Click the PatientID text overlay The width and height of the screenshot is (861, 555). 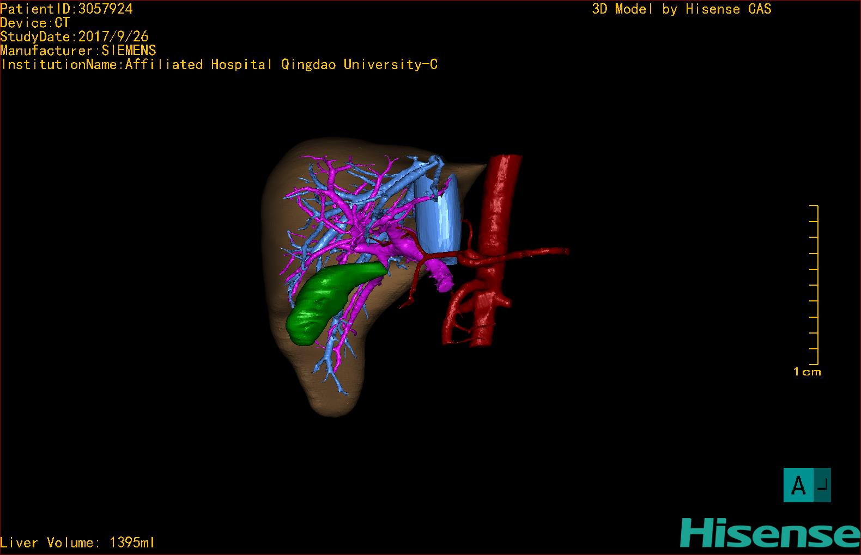pos(66,9)
